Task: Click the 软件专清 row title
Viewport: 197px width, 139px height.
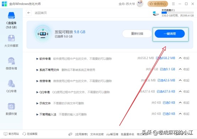Action: pos(45,59)
